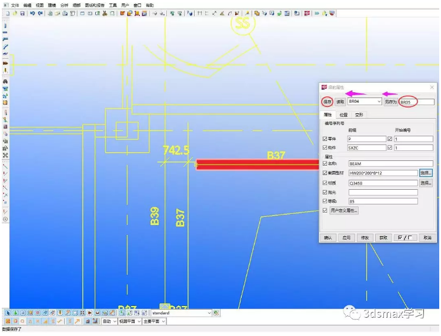Image resolution: width=441 pixels, height=336 pixels.
Task: Click the Save floppy disk toolbar icon
Action: pos(22,13)
